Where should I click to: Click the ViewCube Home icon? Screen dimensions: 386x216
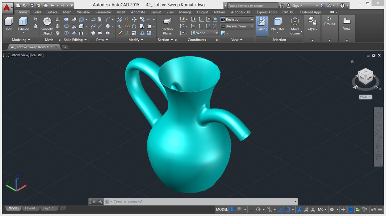(x=352, y=62)
